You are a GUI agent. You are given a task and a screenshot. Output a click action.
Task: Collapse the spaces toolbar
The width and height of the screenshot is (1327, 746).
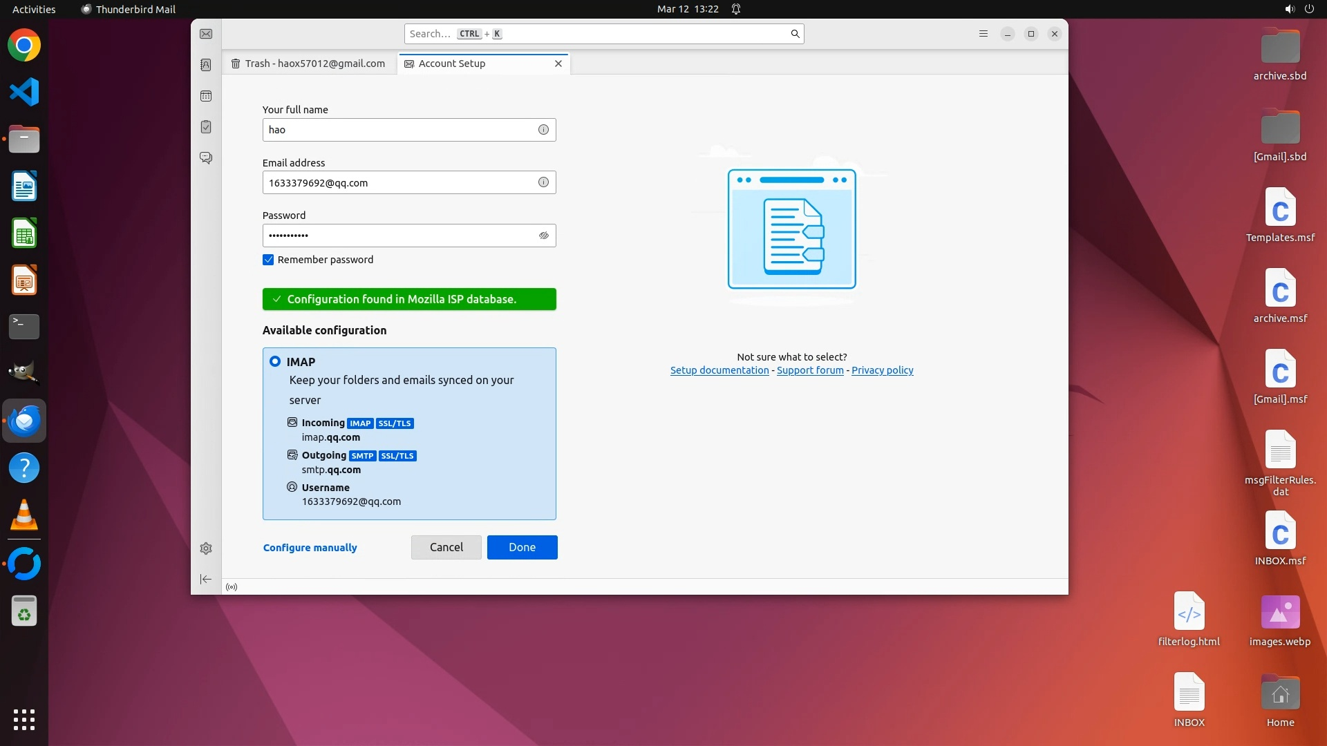(206, 580)
